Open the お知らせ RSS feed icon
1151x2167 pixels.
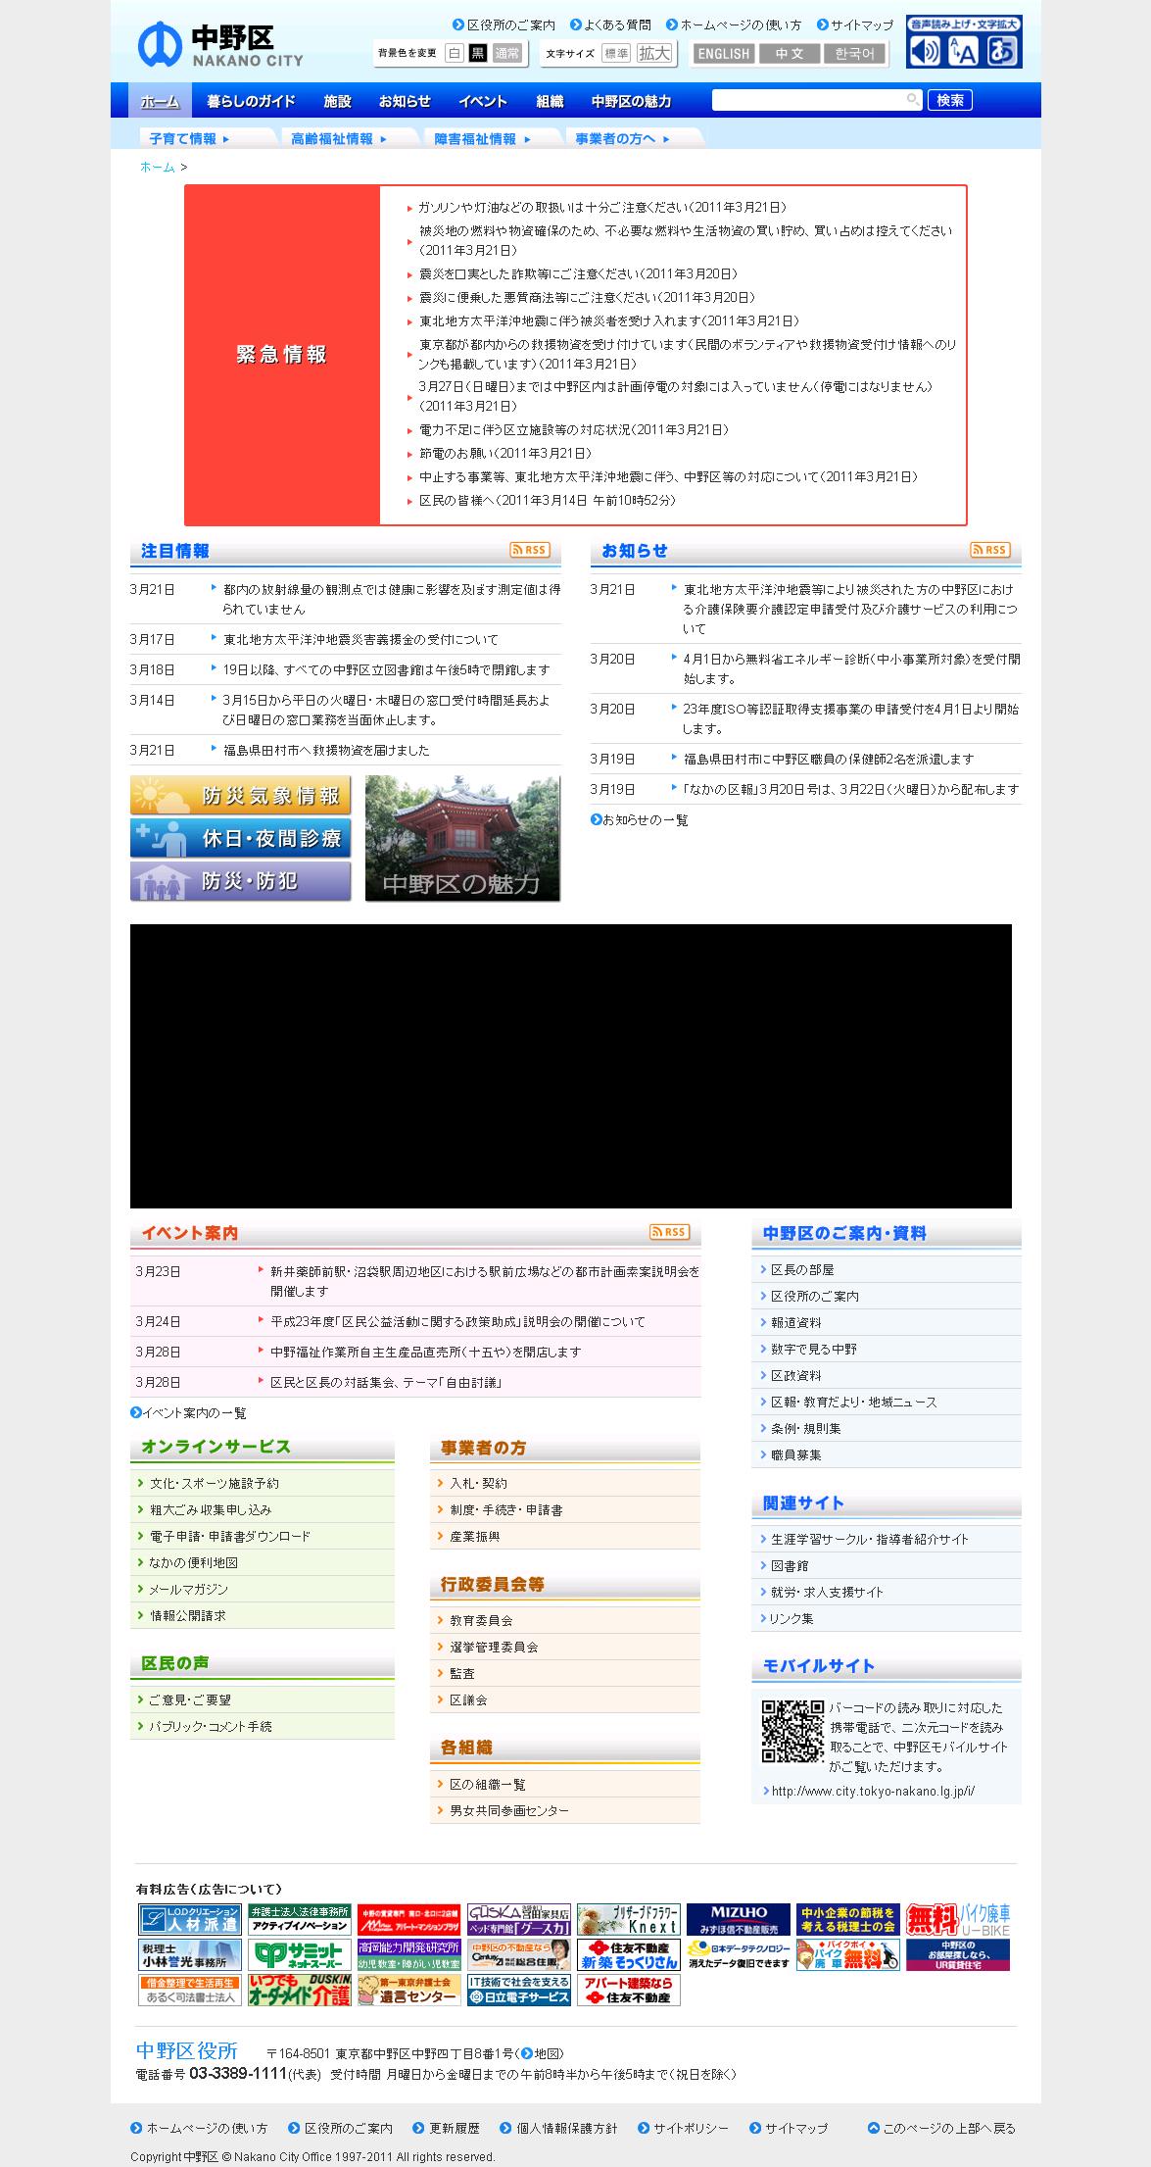pyautogui.click(x=990, y=550)
